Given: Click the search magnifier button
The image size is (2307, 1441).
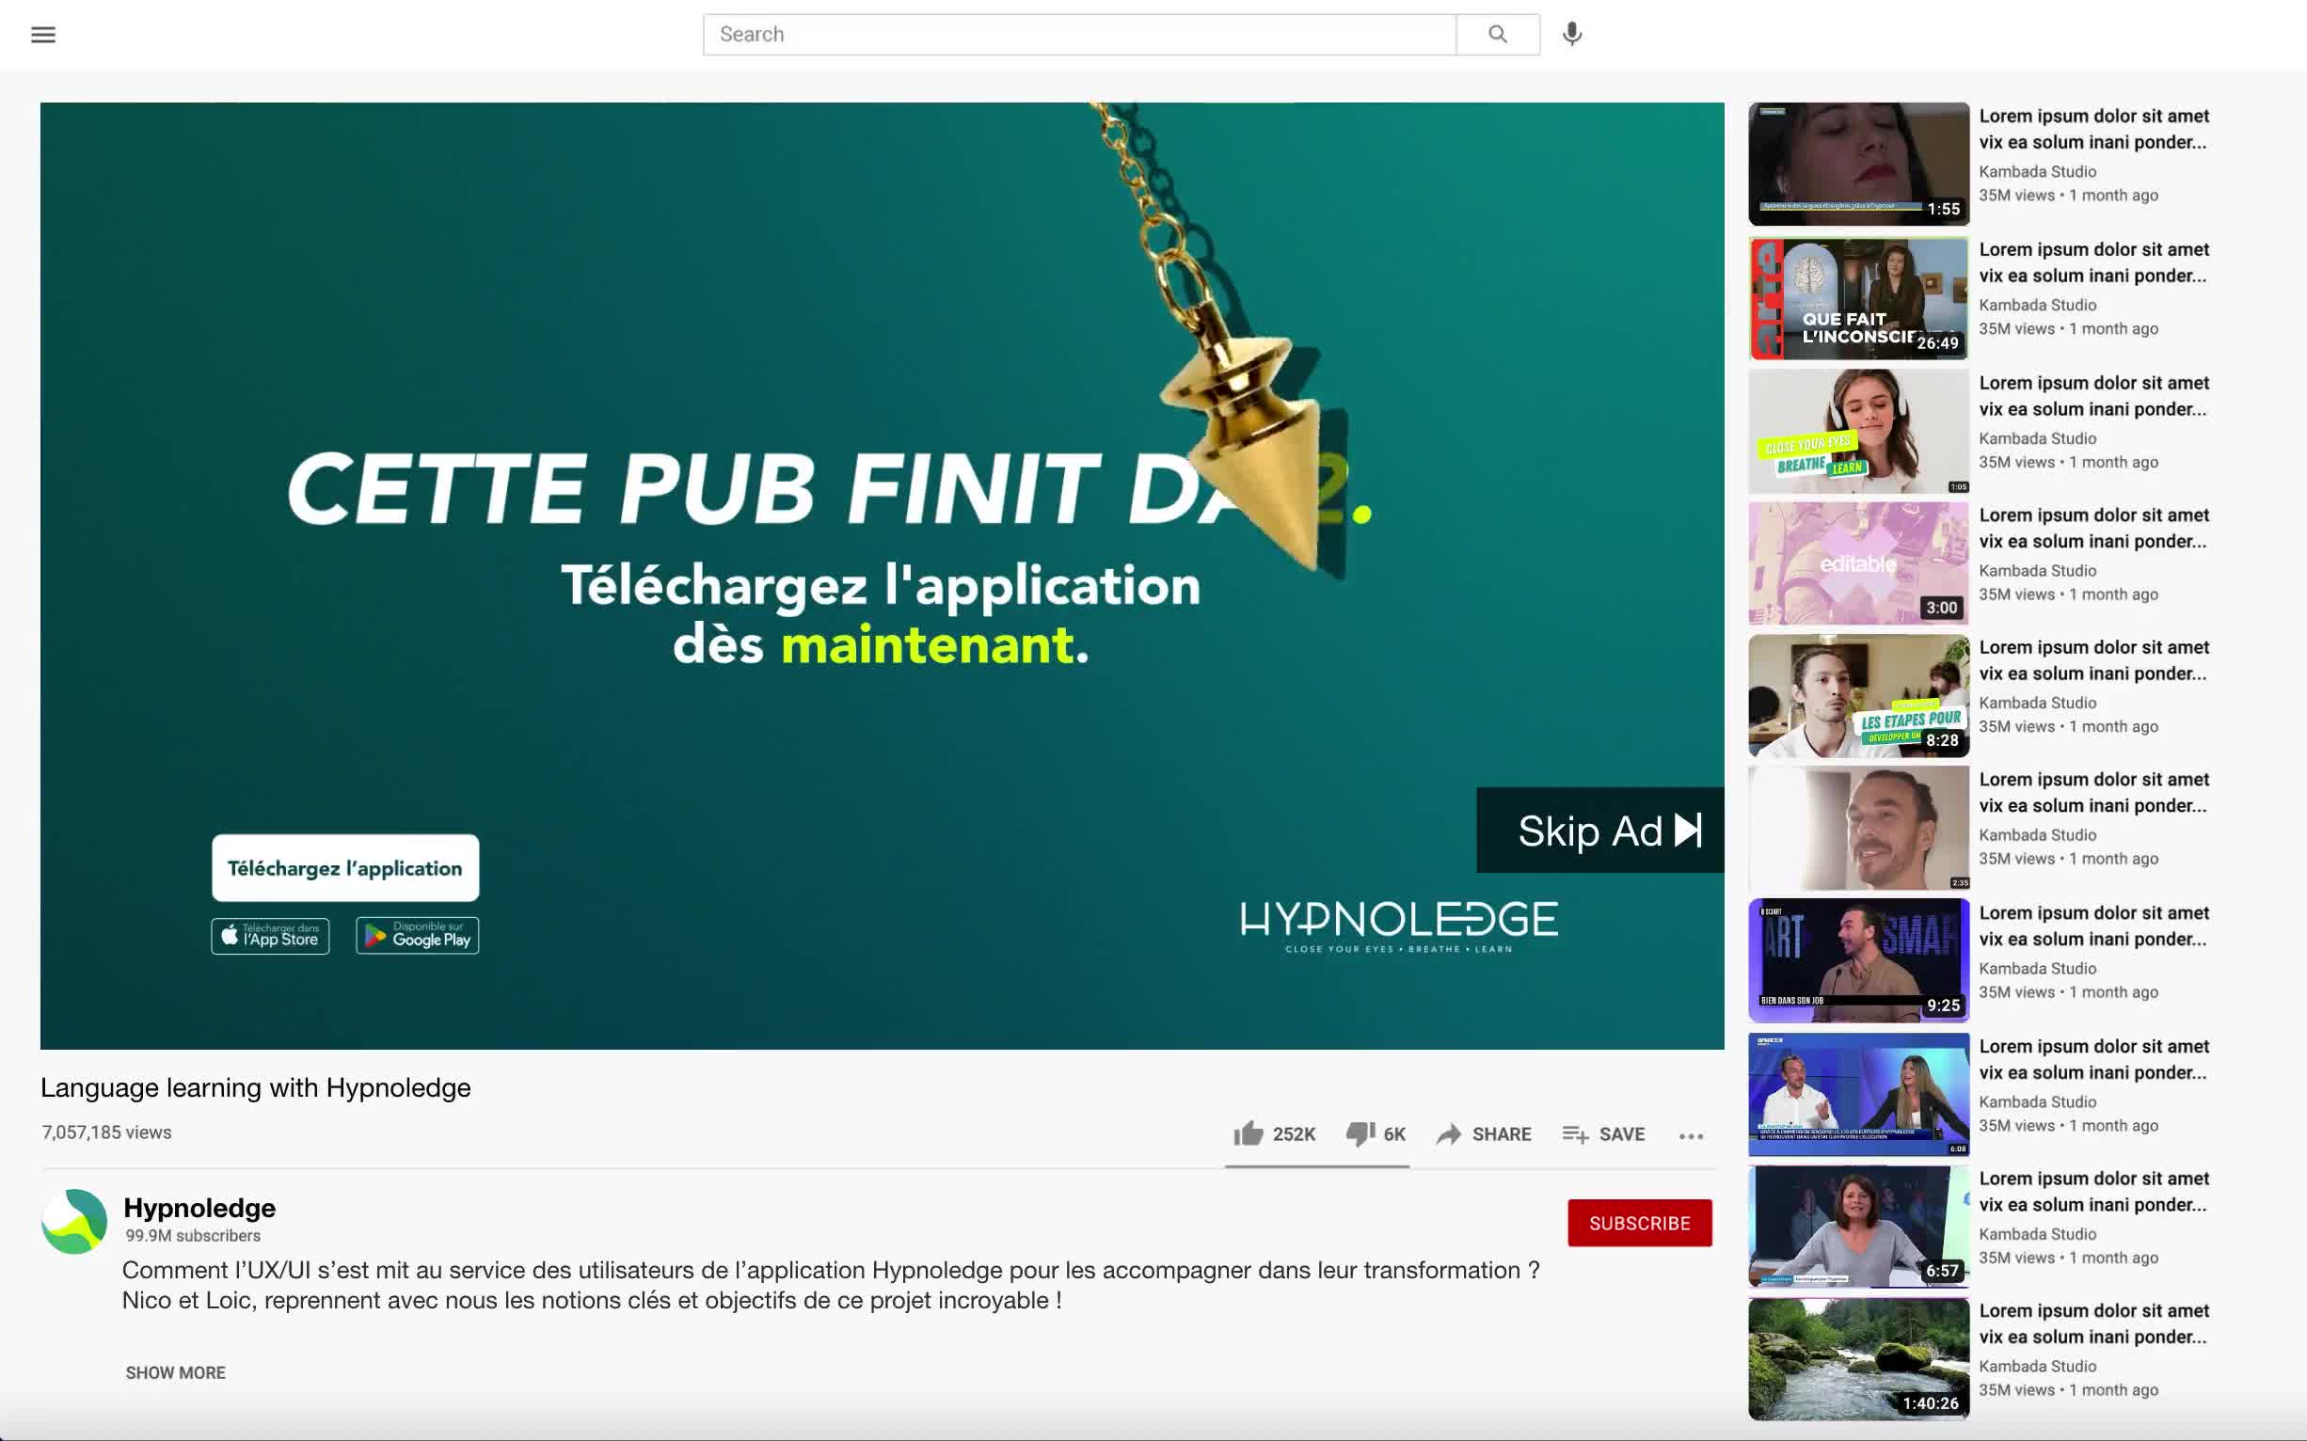Looking at the screenshot, I should tap(1498, 34).
